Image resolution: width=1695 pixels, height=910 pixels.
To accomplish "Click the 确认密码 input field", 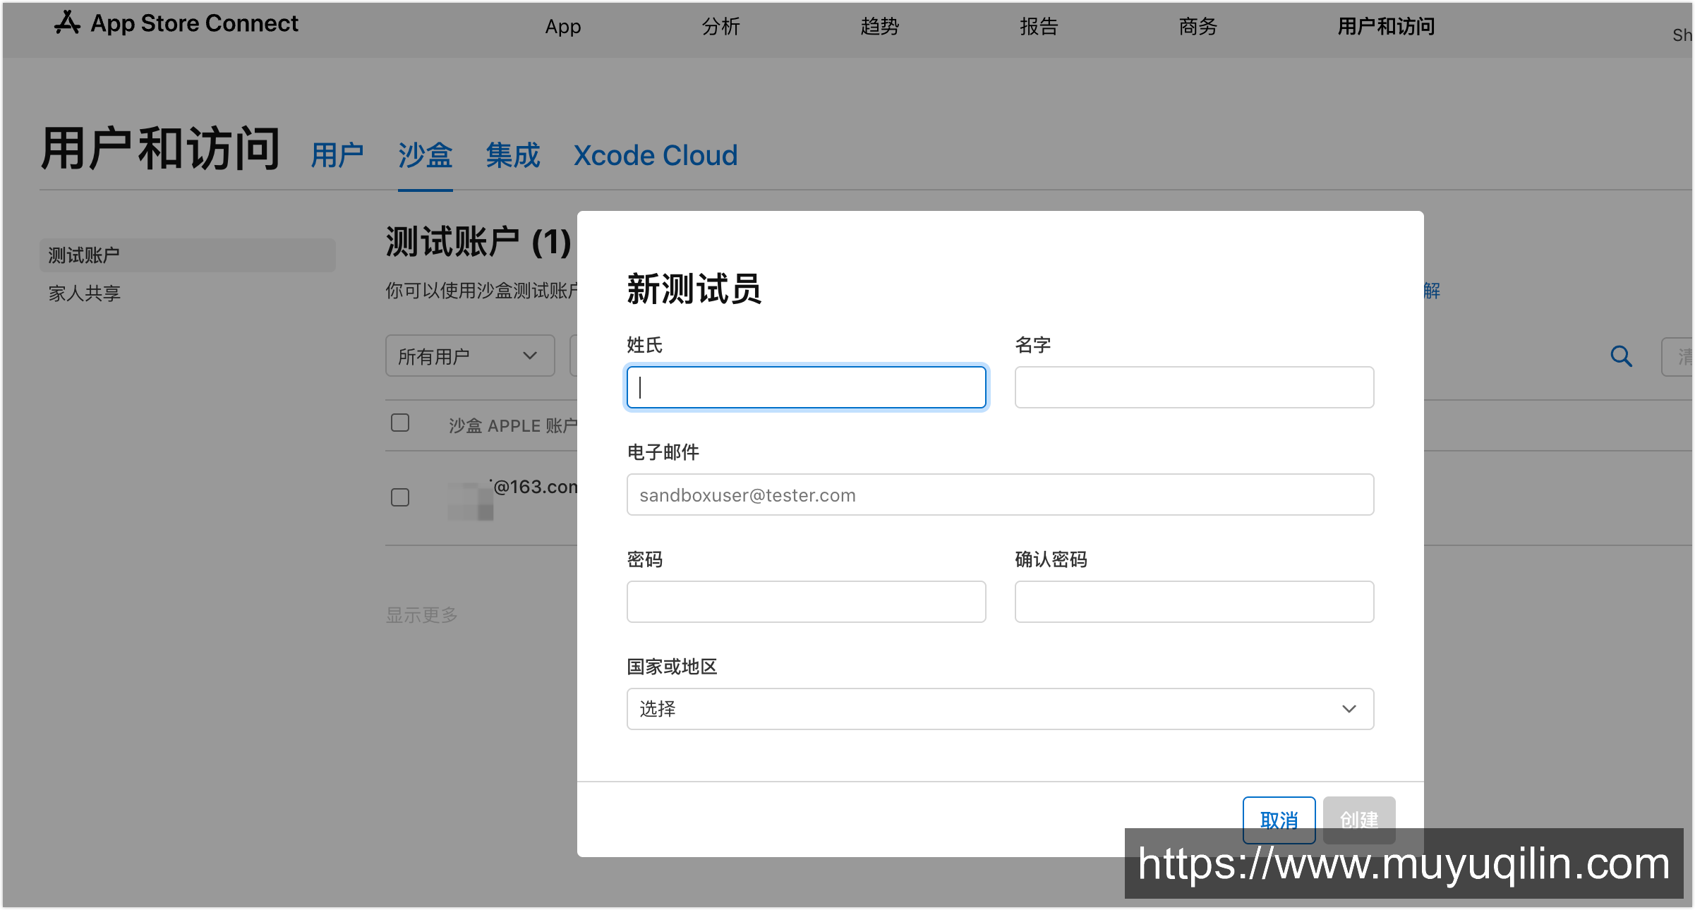I will click(x=1194, y=602).
